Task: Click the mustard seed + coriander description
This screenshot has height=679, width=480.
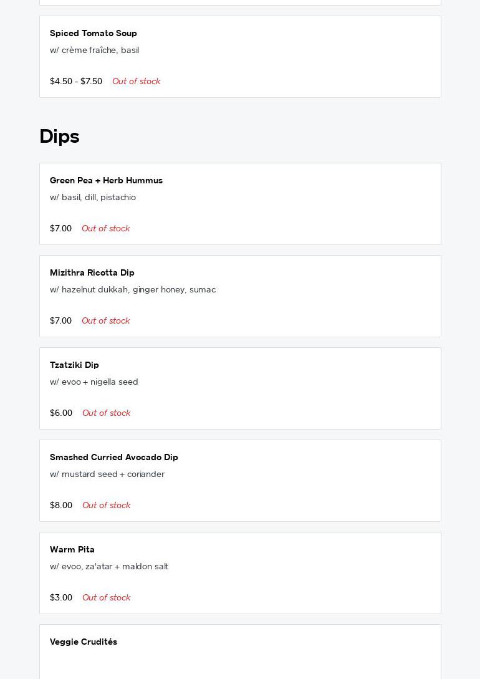Action: tap(107, 474)
